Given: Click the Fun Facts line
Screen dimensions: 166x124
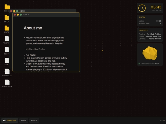Looking at the screenshot, I should click(31, 55).
